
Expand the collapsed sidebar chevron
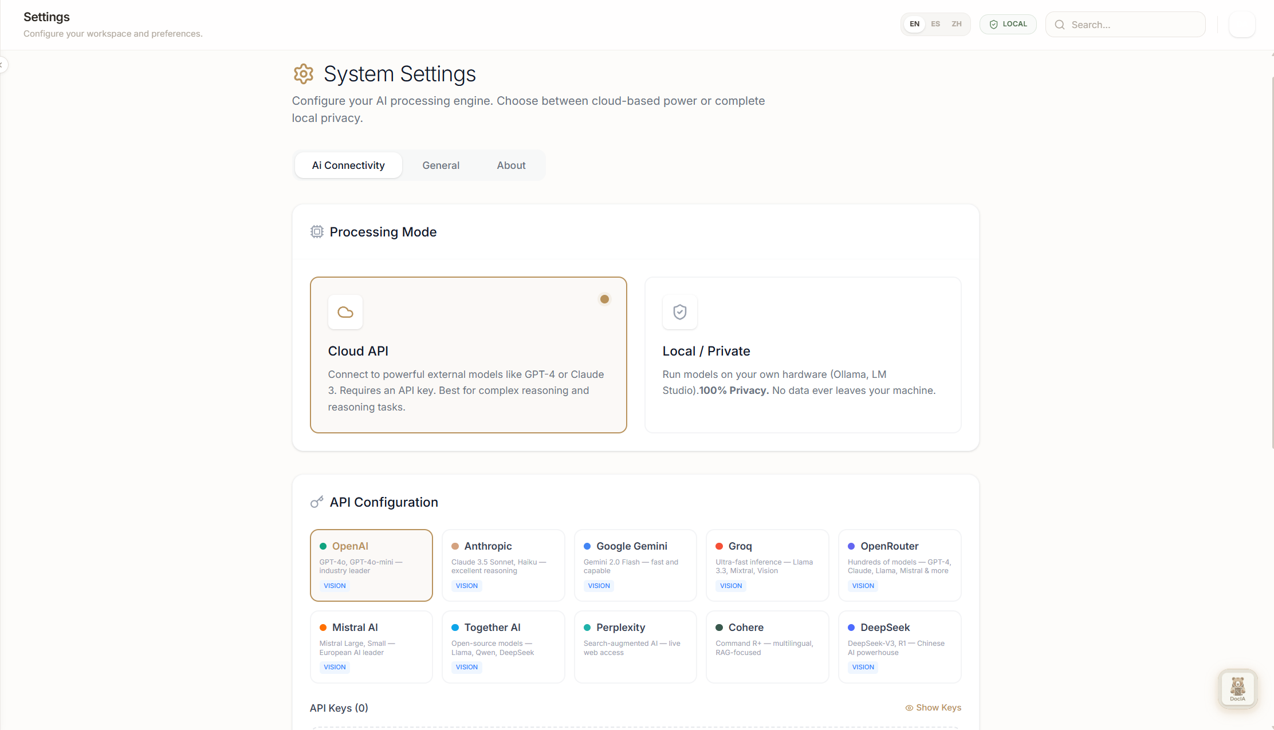coord(2,65)
